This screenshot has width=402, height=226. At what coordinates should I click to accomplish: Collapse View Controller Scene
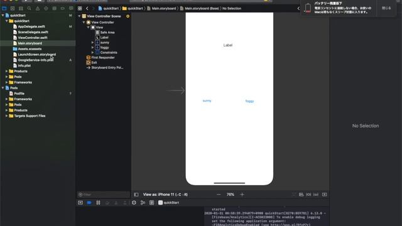pos(80,16)
